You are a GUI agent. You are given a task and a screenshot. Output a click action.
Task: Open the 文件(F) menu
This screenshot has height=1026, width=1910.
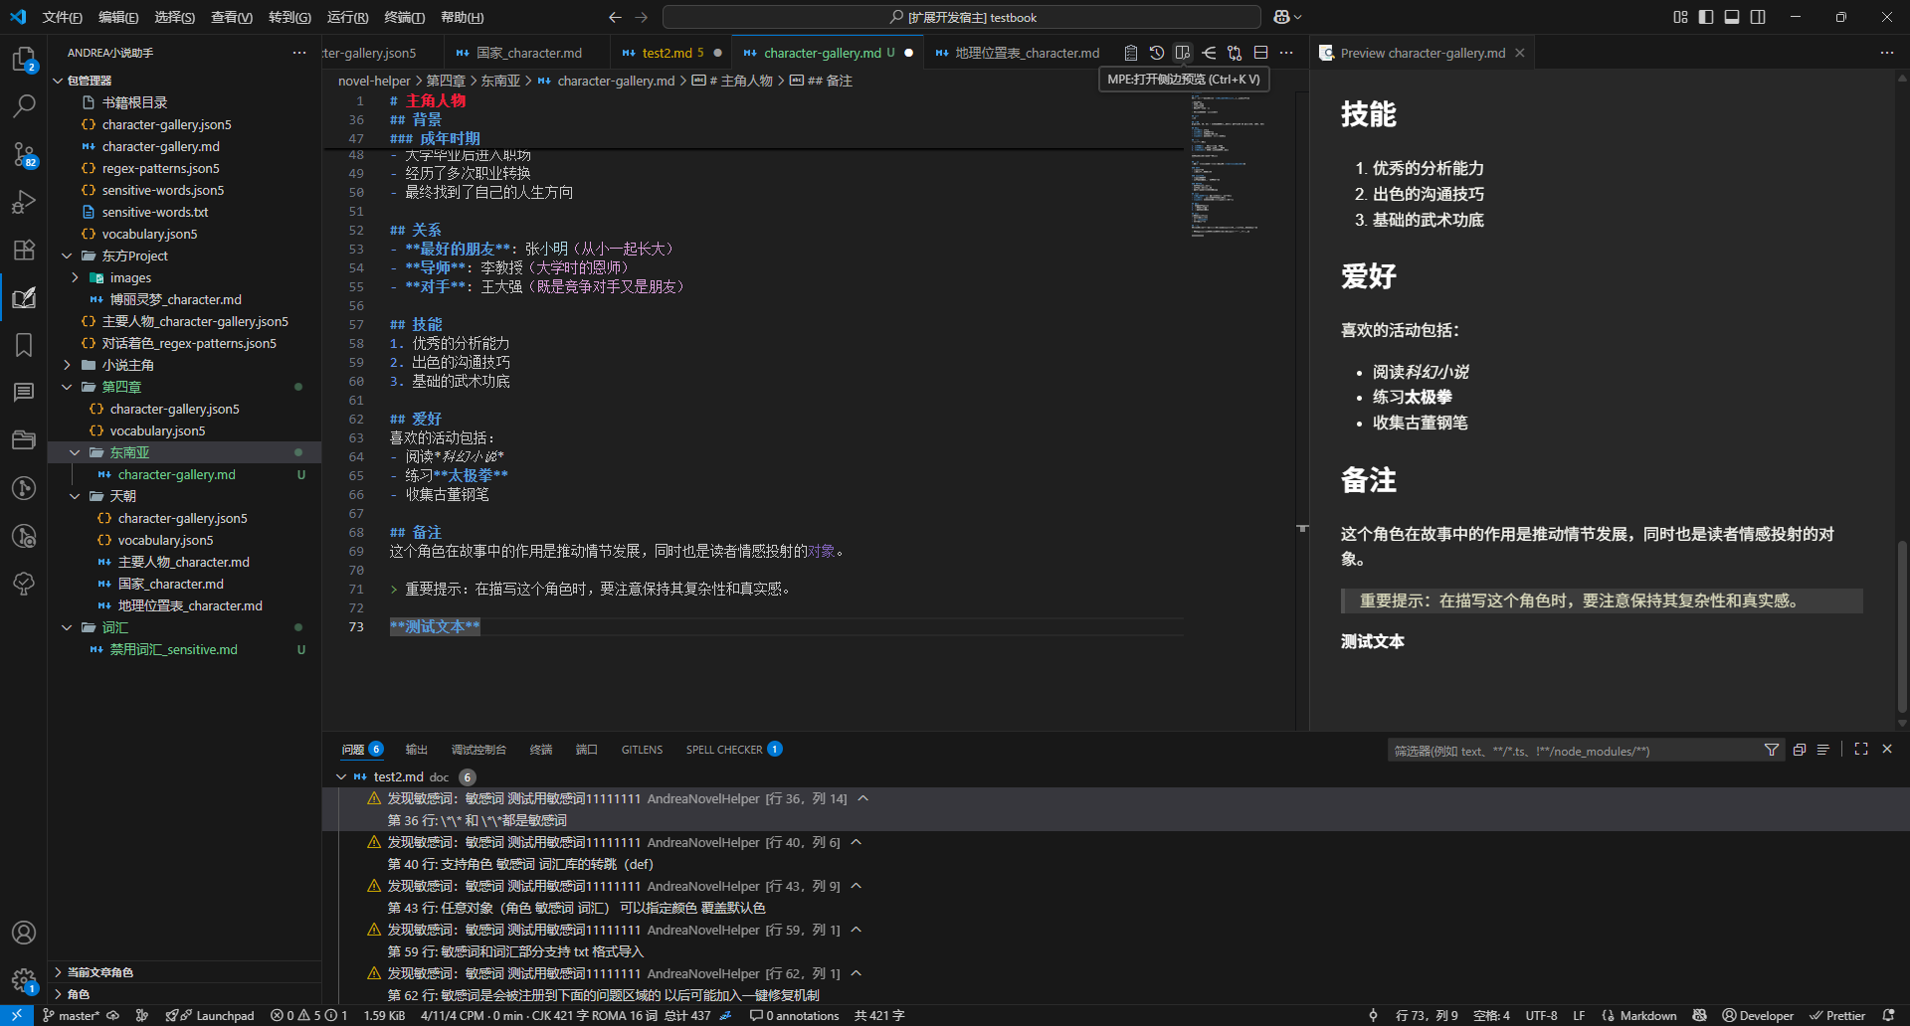[x=63, y=17]
